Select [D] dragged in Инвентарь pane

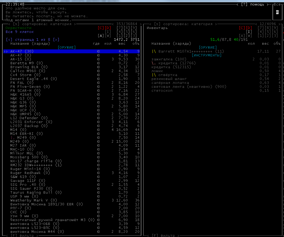(249, 28)
